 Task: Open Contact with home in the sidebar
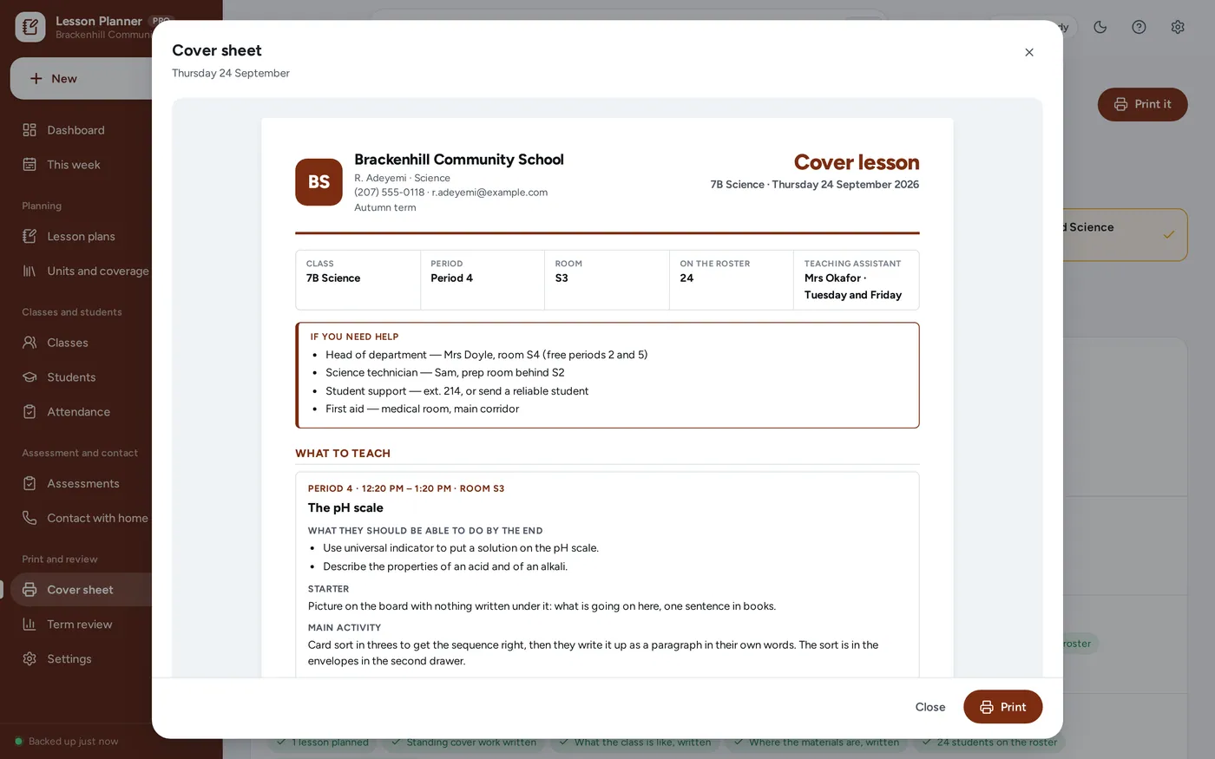82,518
